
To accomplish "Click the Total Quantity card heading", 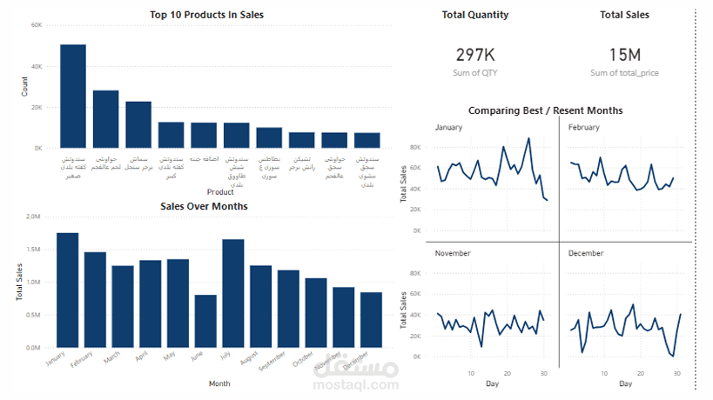I will pyautogui.click(x=475, y=15).
